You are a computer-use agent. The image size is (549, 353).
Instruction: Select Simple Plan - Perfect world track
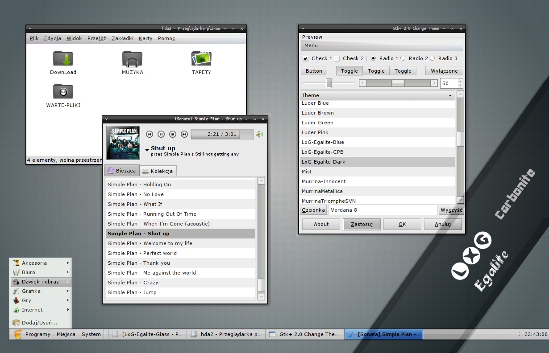180,253
